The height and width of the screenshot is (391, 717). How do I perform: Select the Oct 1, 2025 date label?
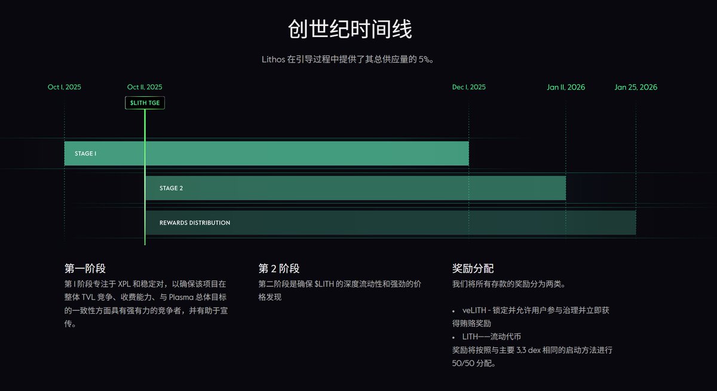coord(65,87)
